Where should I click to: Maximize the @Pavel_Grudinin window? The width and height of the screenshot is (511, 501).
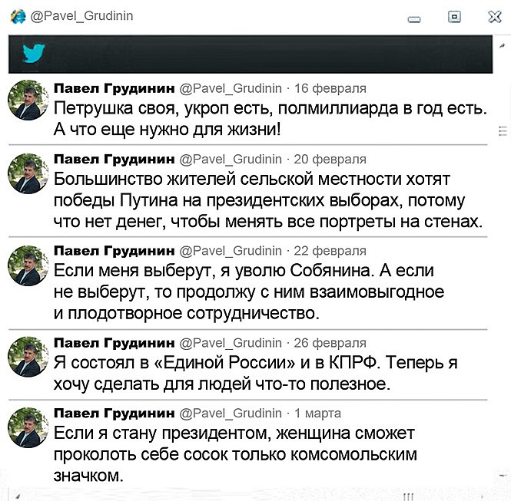[x=454, y=16]
